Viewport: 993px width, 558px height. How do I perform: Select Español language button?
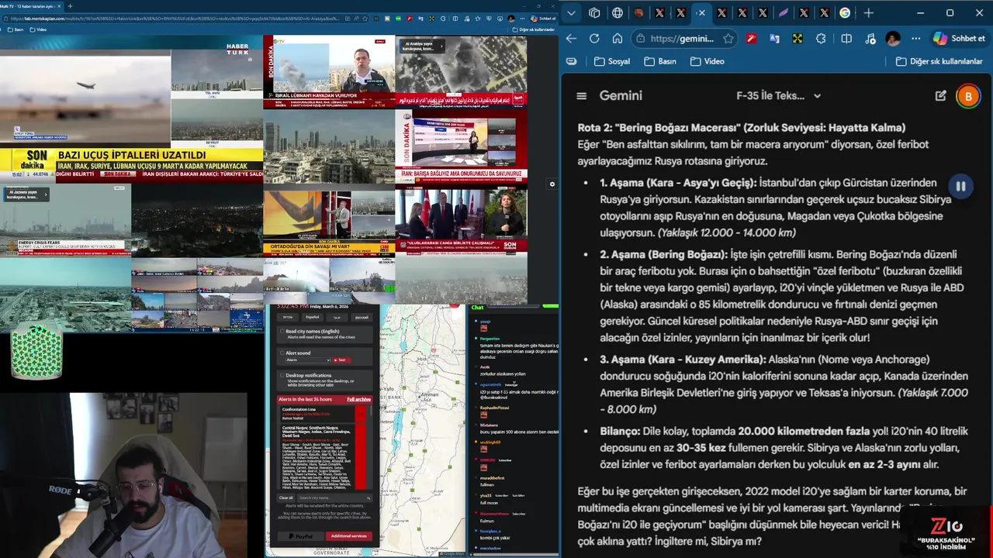[312, 317]
